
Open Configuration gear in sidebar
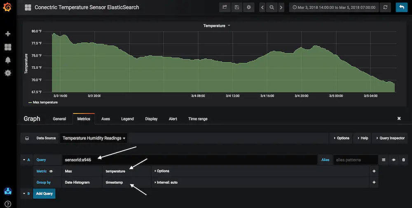coord(8,73)
